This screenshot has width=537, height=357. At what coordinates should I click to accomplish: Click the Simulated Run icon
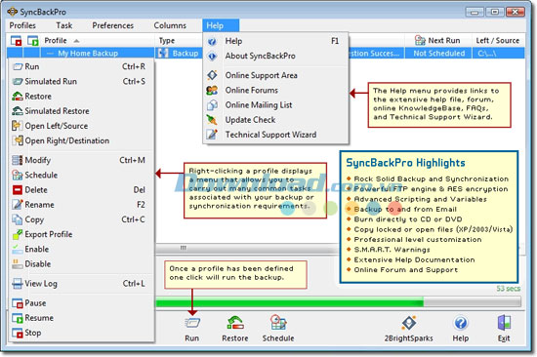pyautogui.click(x=18, y=82)
